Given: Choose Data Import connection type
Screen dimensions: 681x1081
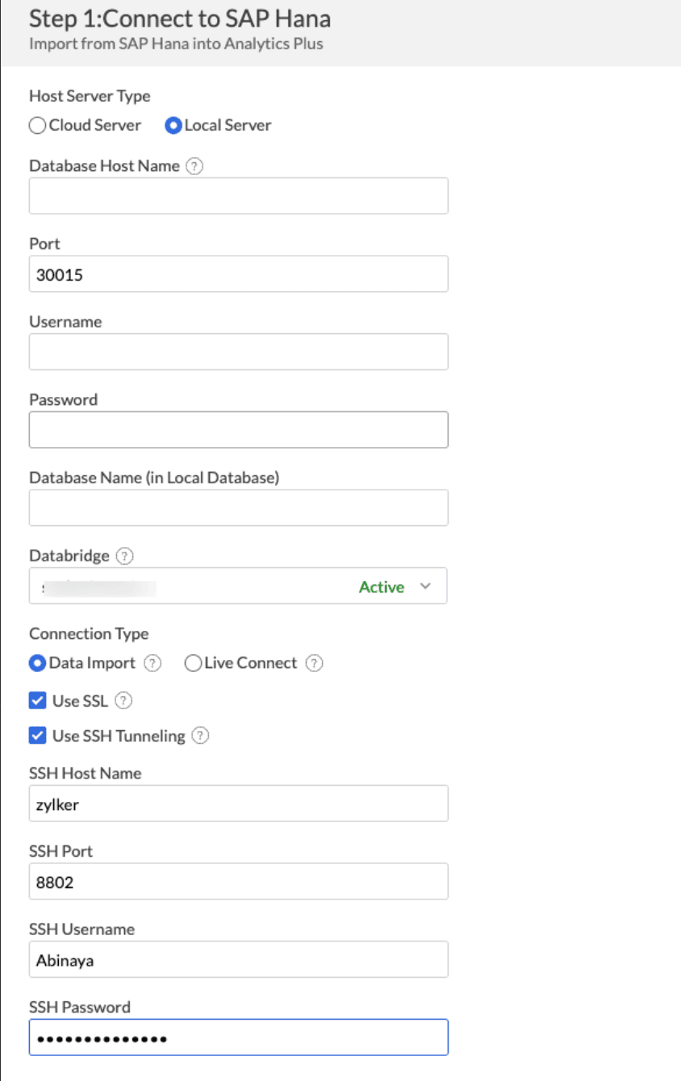Looking at the screenshot, I should (x=37, y=663).
